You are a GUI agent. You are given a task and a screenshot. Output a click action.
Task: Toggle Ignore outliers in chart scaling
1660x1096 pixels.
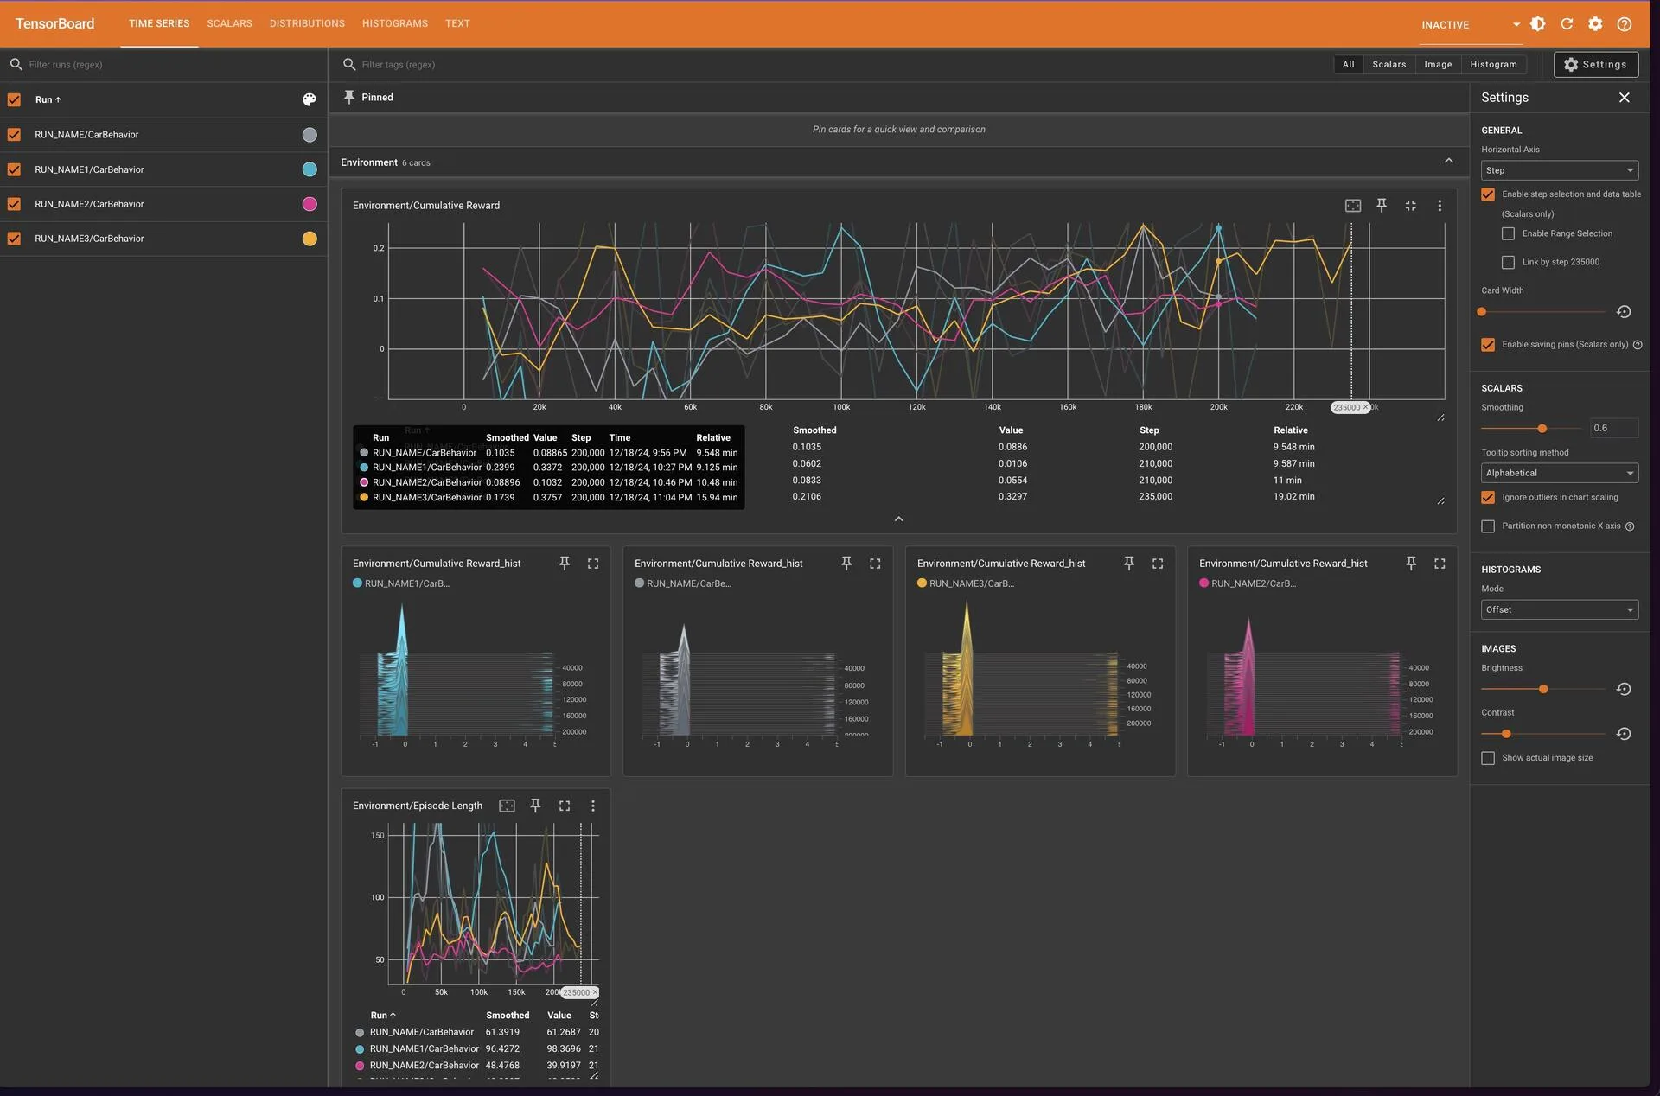[x=1488, y=498]
